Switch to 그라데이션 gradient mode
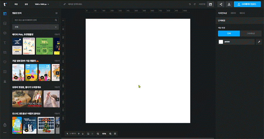This screenshot has height=139, width=264. pos(251,33)
